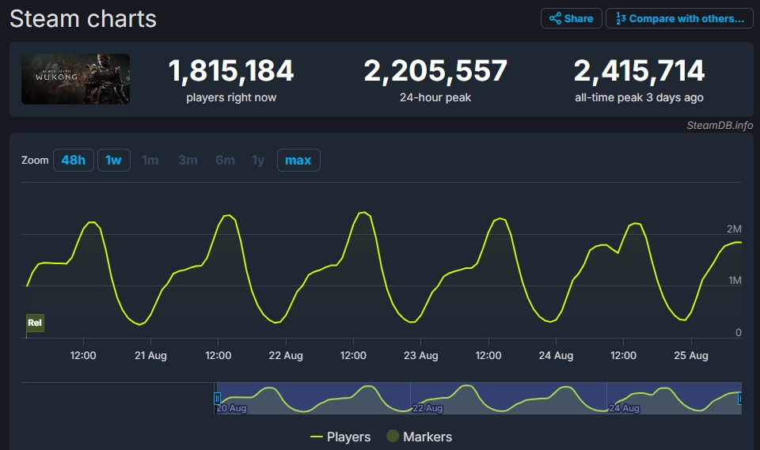The width and height of the screenshot is (760, 450).
Task: Select the max zoom range
Action: 298,161
